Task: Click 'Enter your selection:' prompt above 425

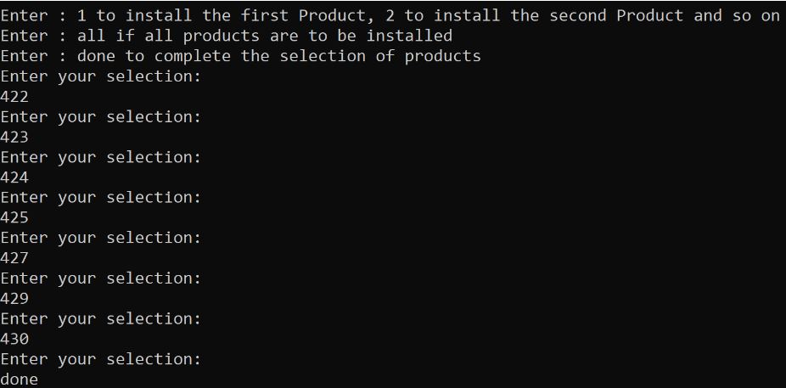Action: click(x=101, y=197)
